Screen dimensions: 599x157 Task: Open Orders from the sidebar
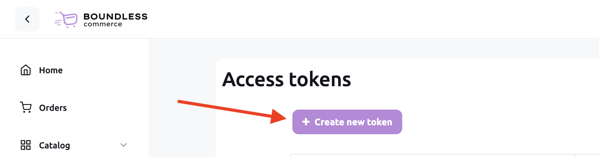tap(53, 108)
